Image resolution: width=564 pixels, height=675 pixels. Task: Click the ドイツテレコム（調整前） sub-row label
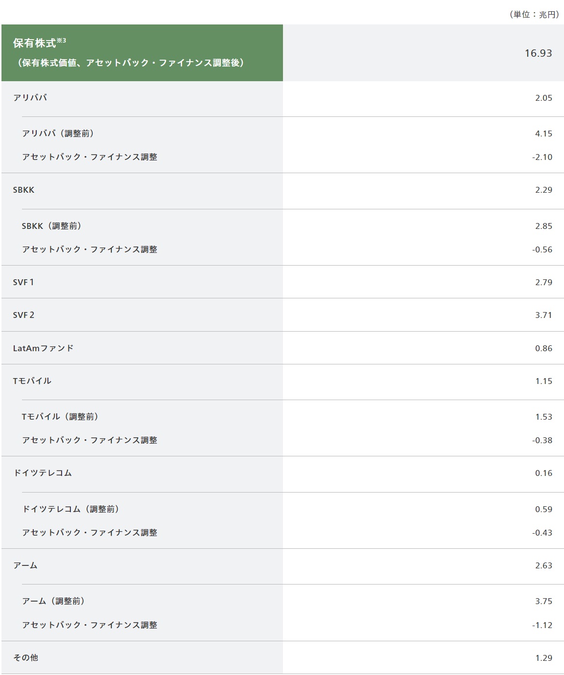pos(71,509)
